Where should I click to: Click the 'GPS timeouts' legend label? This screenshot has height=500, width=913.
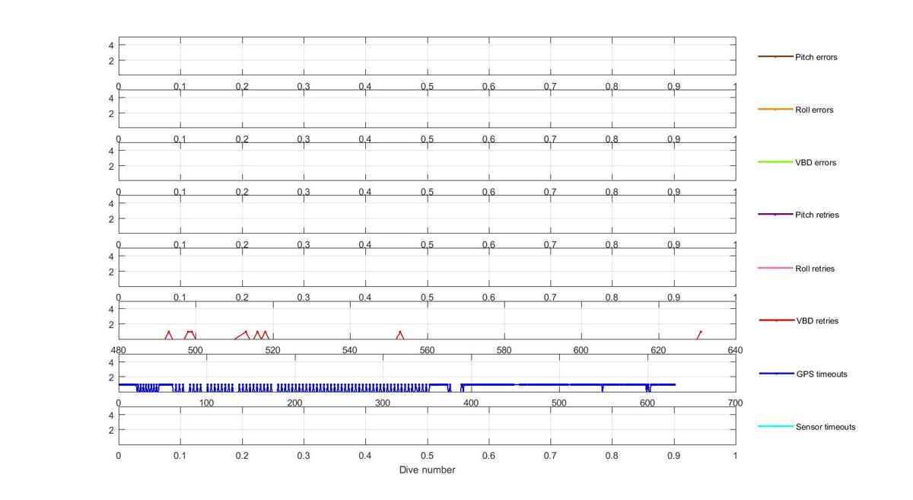pyautogui.click(x=821, y=374)
